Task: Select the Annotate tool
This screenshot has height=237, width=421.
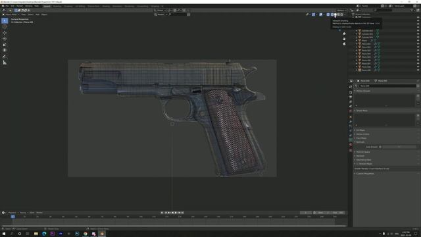Action: 5,57
